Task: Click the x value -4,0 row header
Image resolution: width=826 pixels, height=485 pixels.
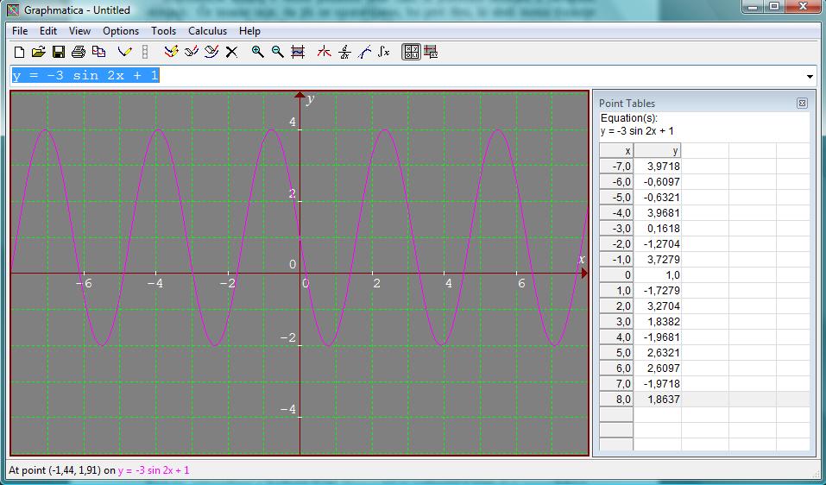Action: click(x=615, y=213)
